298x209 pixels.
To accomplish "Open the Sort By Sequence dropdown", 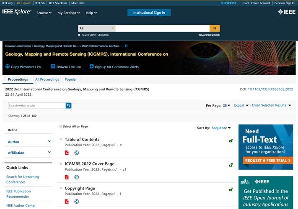I will [221, 128].
